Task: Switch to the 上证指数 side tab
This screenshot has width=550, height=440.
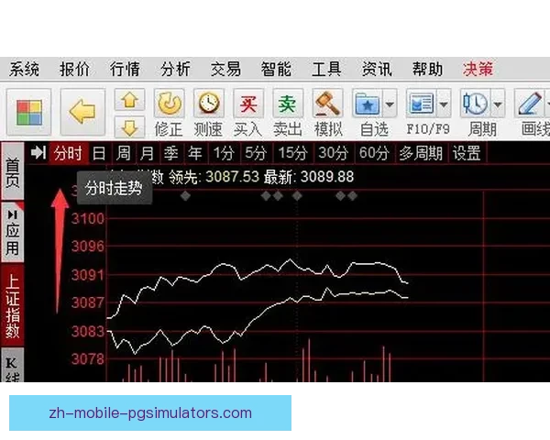Action: point(13,305)
